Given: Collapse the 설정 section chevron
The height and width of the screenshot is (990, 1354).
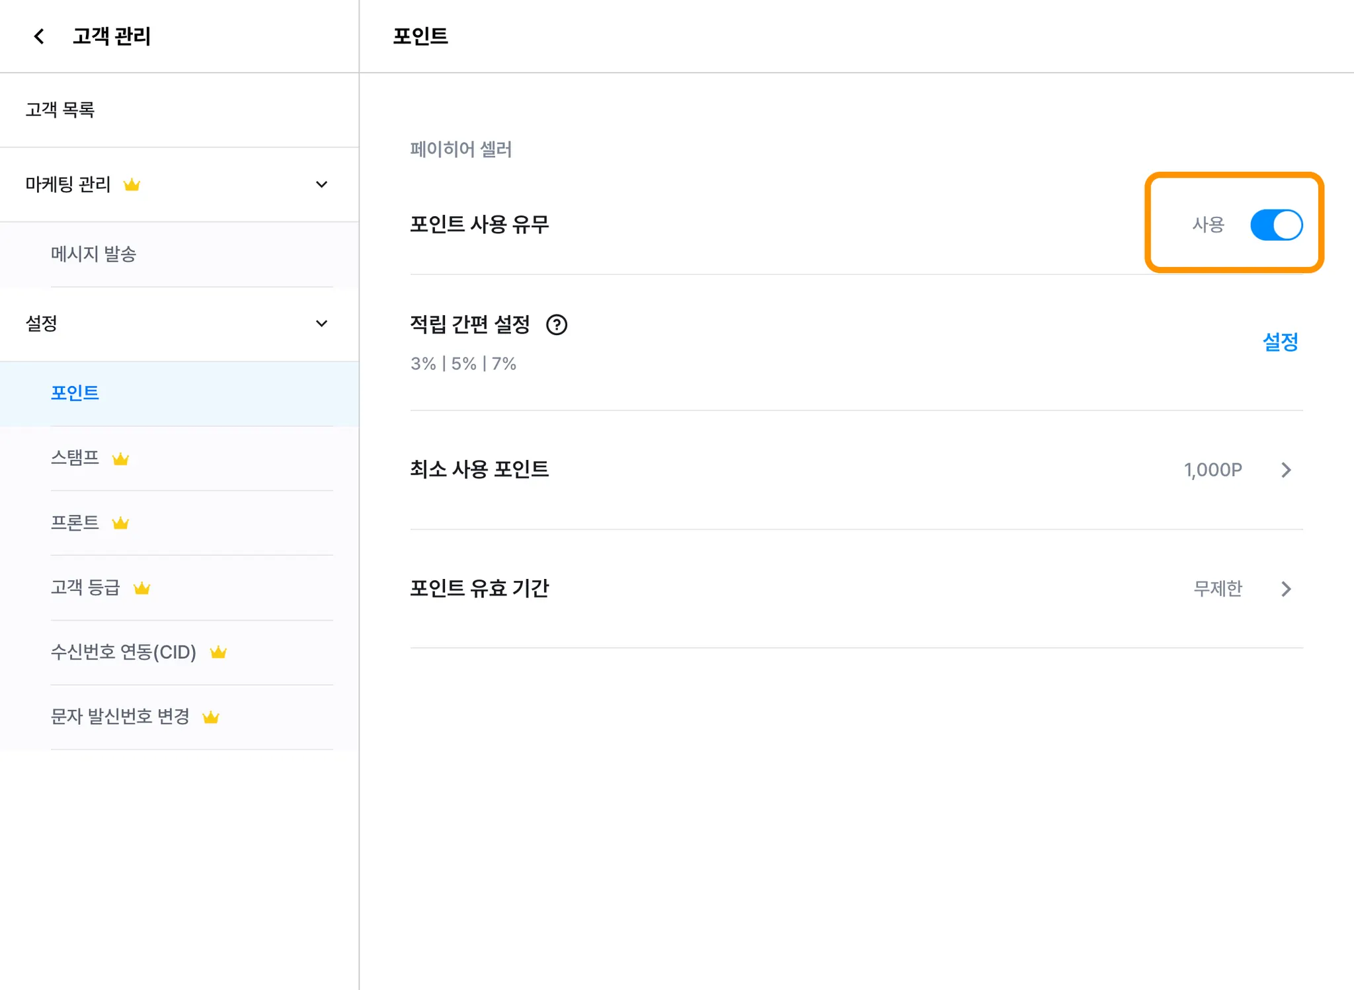Looking at the screenshot, I should [x=321, y=324].
